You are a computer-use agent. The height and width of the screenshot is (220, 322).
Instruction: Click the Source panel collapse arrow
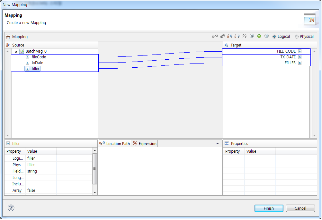click(x=7, y=45)
